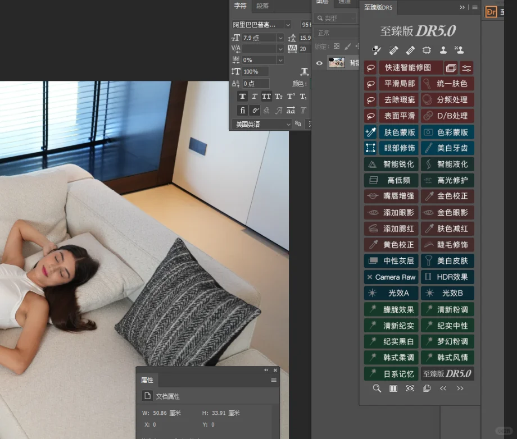This screenshot has height=439, width=517.
Task: Toggle Superscript in character panel
Action: click(x=291, y=97)
